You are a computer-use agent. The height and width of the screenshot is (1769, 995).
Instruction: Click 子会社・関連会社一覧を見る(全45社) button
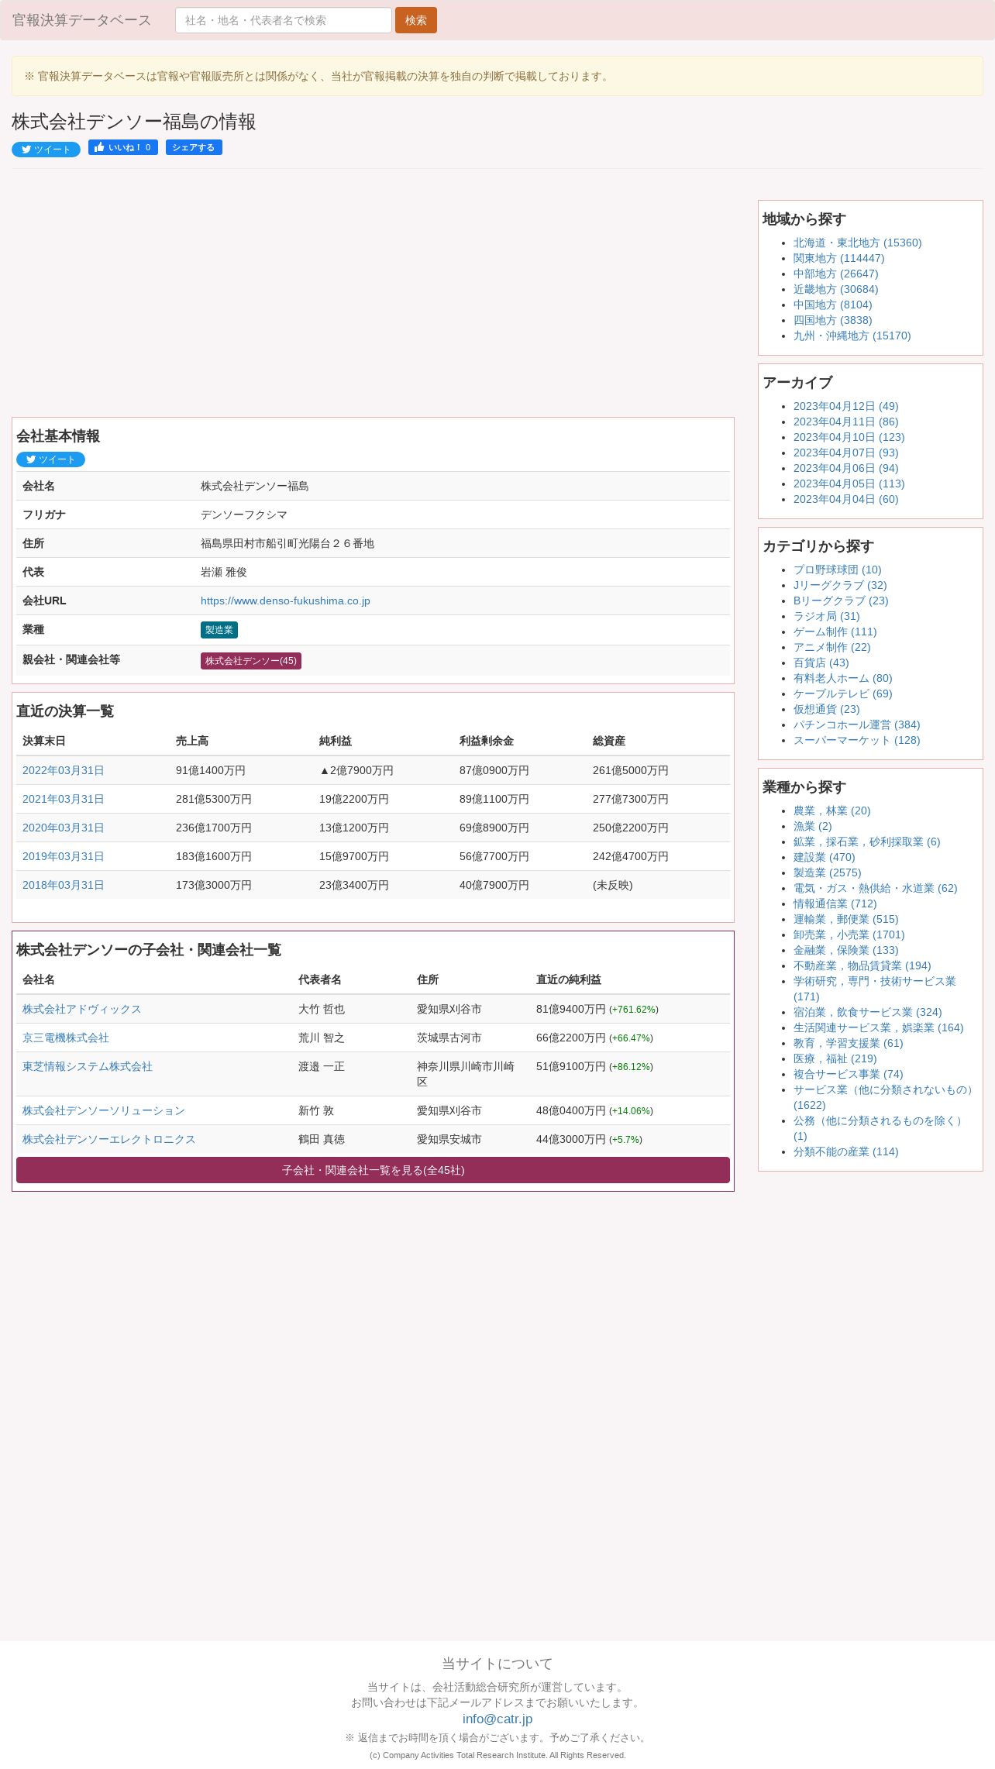373,1170
